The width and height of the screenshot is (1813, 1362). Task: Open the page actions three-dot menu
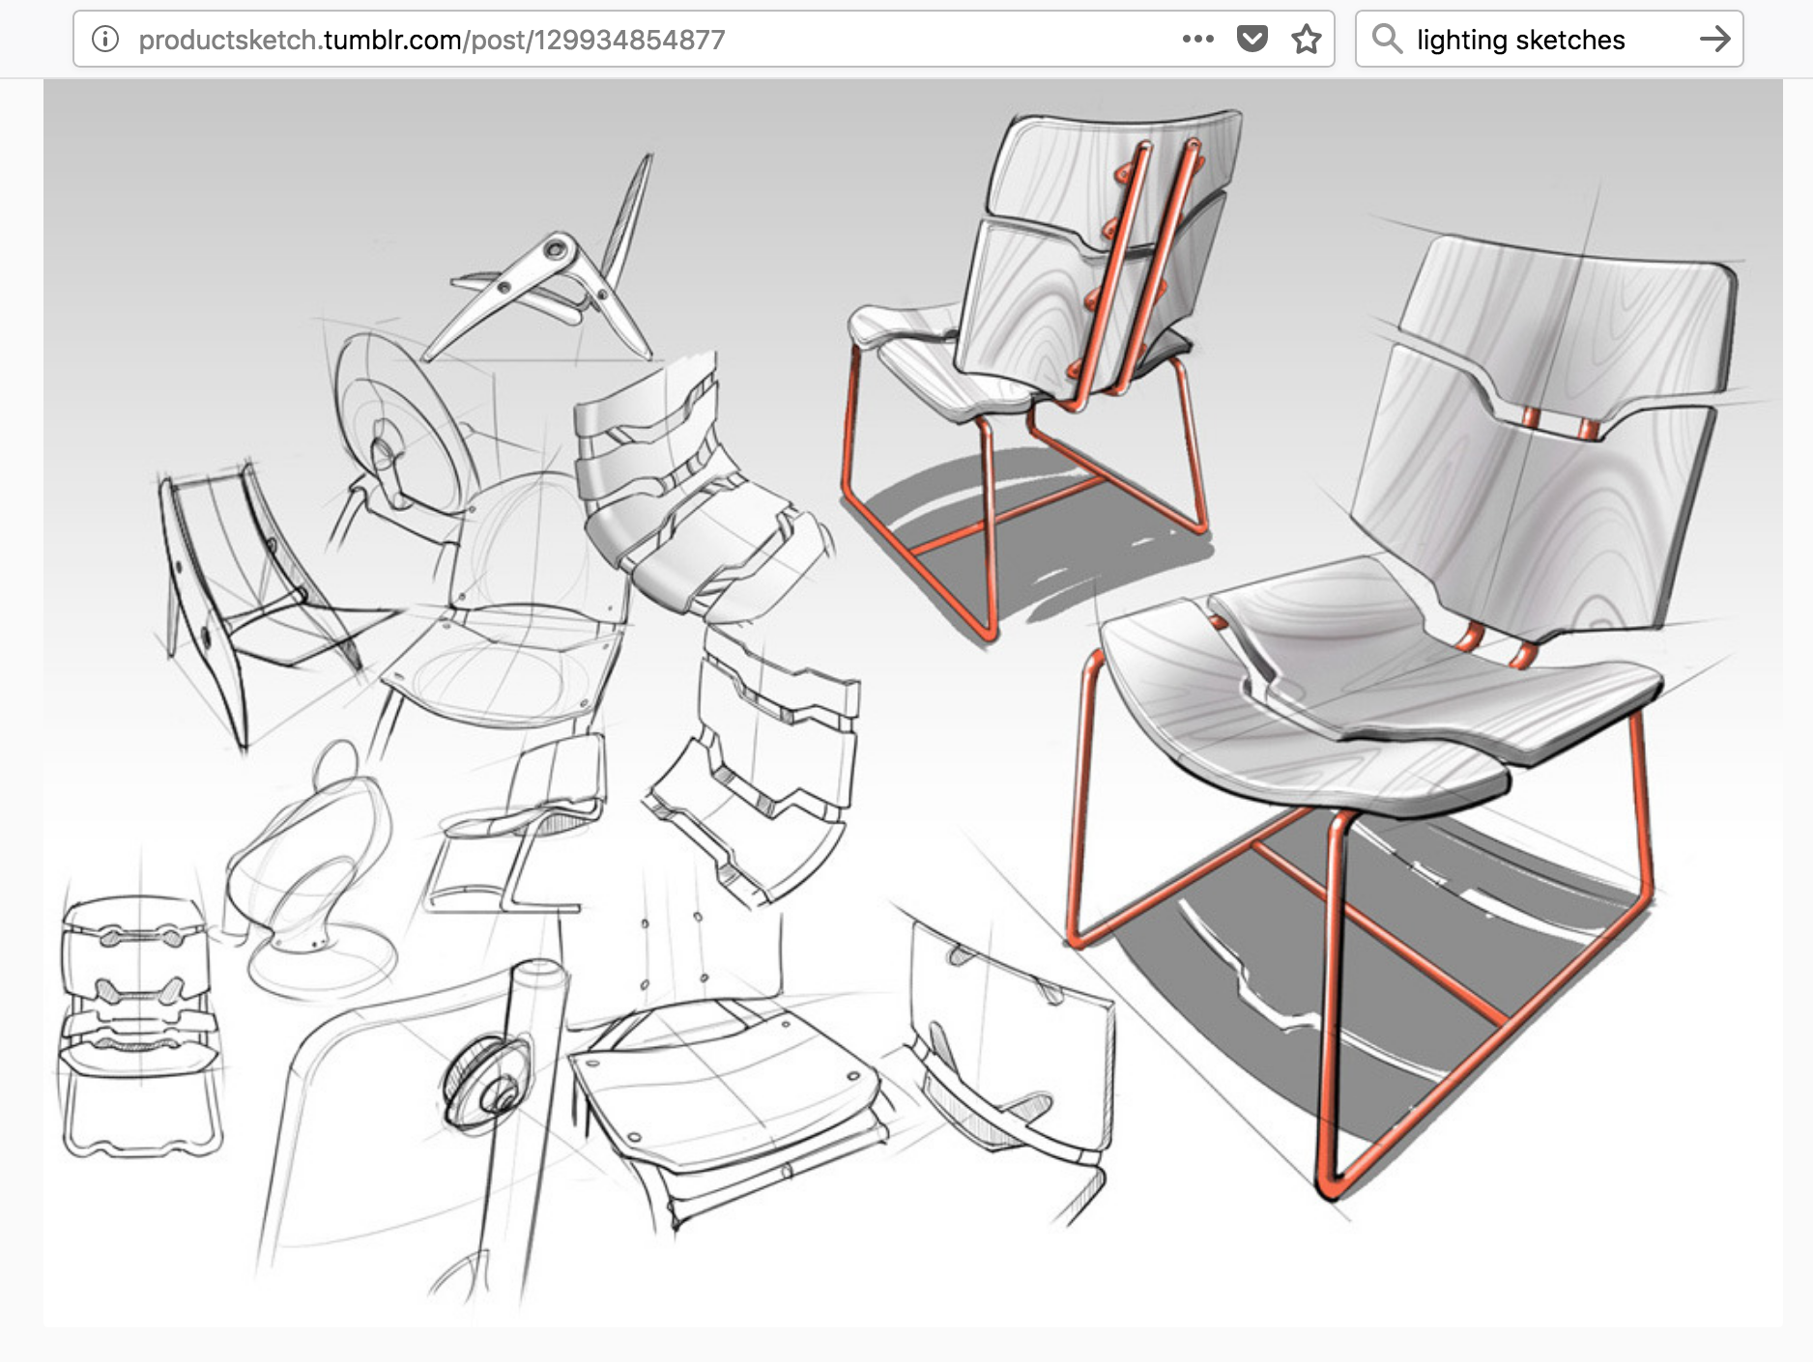(1197, 40)
